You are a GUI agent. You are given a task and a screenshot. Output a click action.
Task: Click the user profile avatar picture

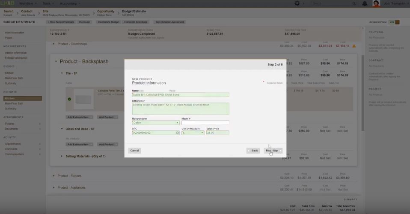(376, 3)
